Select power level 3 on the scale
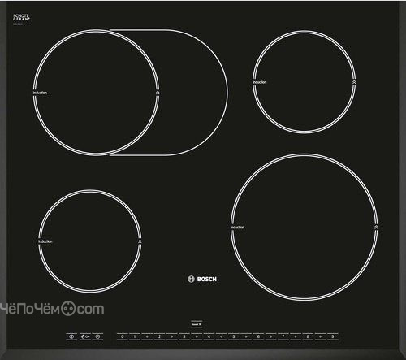This screenshot has width=406, height=360. [184, 336]
